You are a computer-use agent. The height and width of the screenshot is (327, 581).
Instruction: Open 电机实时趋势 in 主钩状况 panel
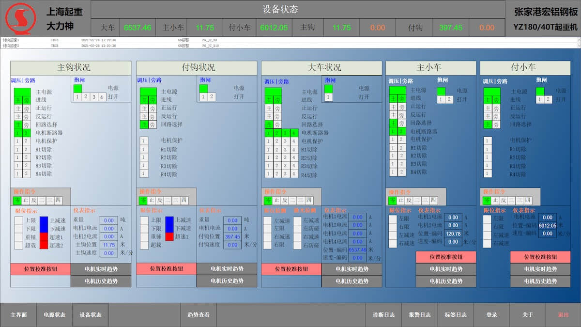pos(101,269)
